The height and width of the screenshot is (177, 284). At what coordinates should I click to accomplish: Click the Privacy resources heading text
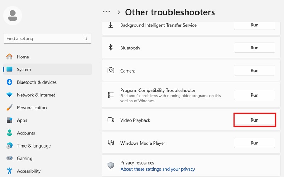point(137,163)
